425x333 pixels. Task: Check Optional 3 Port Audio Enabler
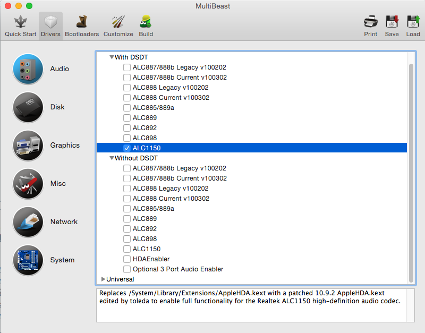(127, 269)
